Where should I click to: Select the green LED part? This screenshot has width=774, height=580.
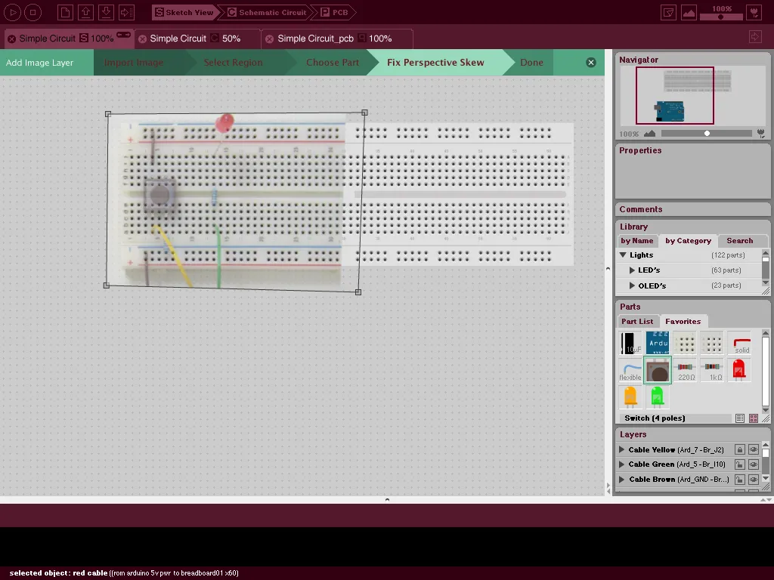[x=658, y=397]
